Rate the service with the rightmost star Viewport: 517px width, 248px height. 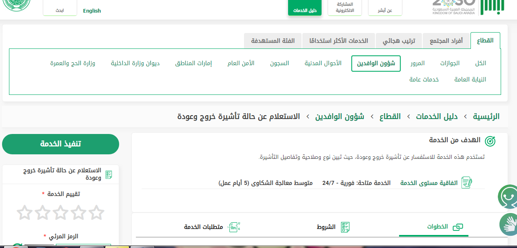click(x=97, y=213)
